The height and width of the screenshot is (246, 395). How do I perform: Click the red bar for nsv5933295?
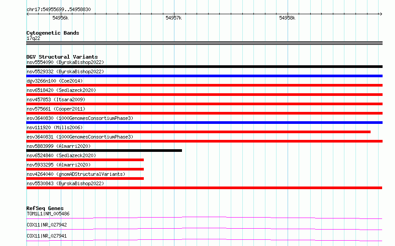pos(85,169)
